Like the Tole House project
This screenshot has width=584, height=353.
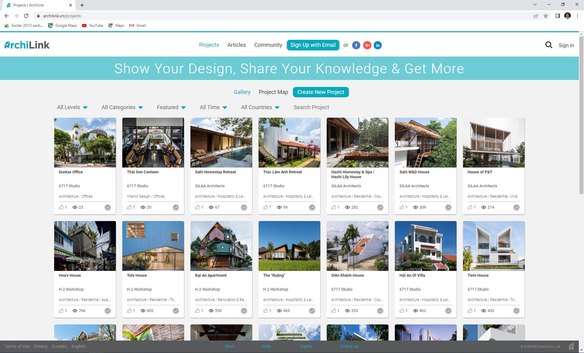129,310
